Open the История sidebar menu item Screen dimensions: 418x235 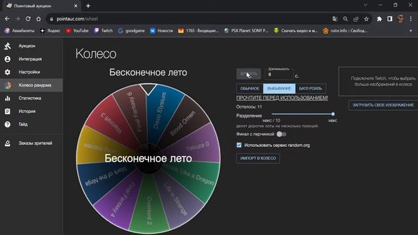pyautogui.click(x=31, y=112)
